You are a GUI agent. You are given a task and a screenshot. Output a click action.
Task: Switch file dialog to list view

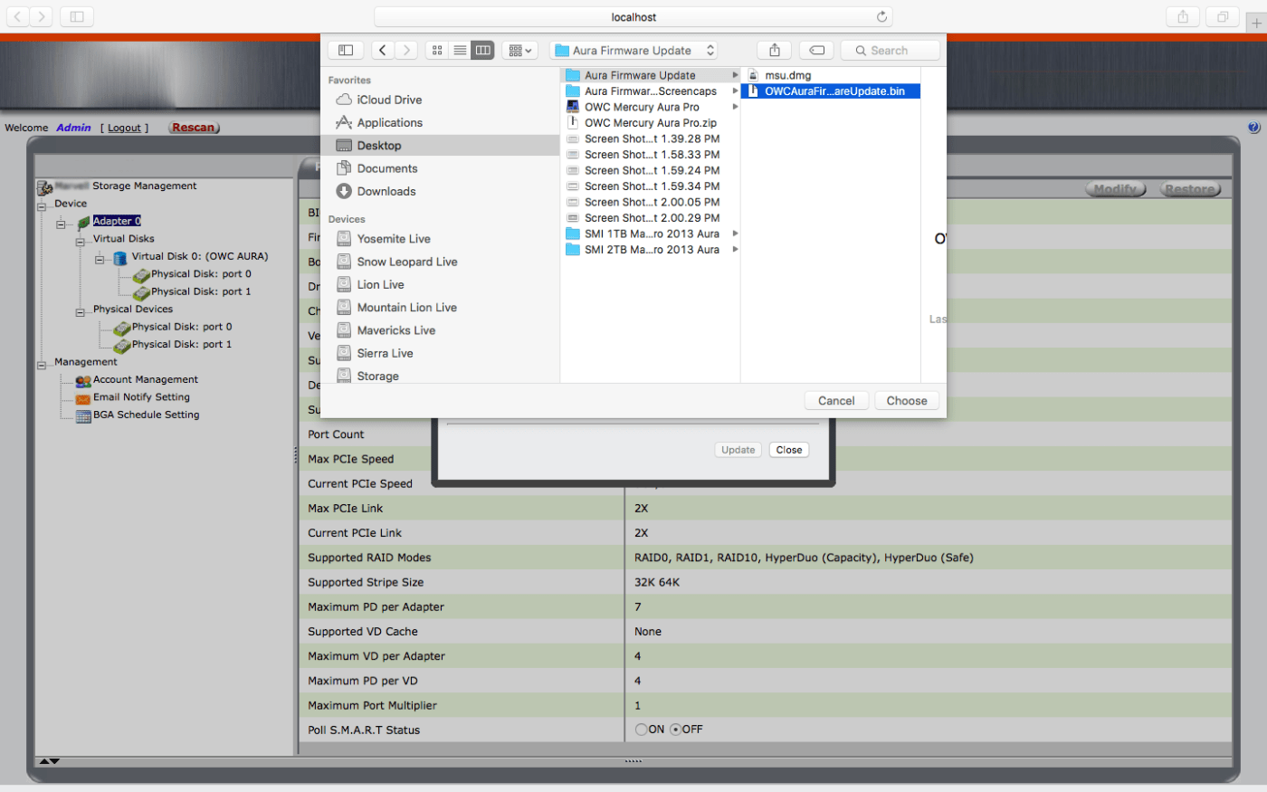460,51
